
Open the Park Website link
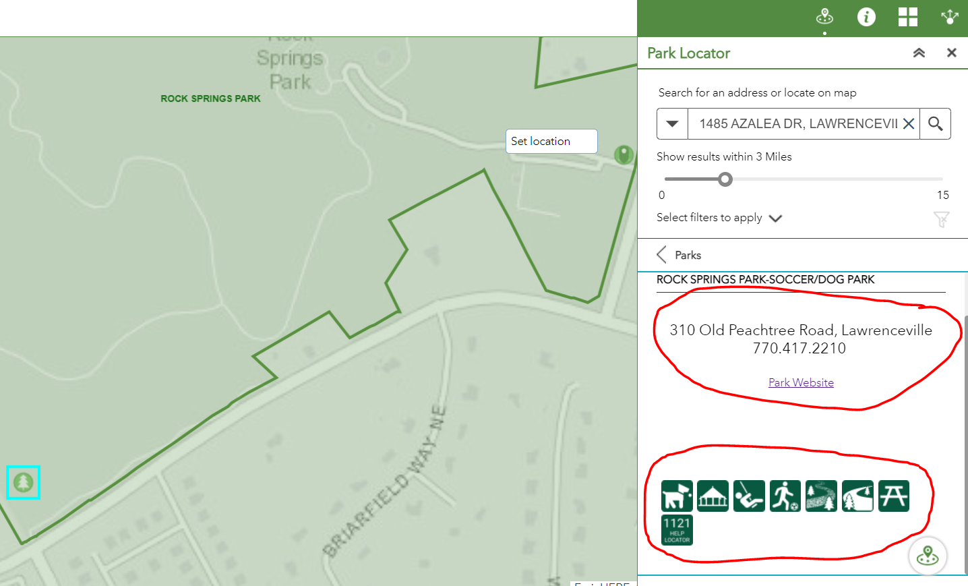[801, 382]
